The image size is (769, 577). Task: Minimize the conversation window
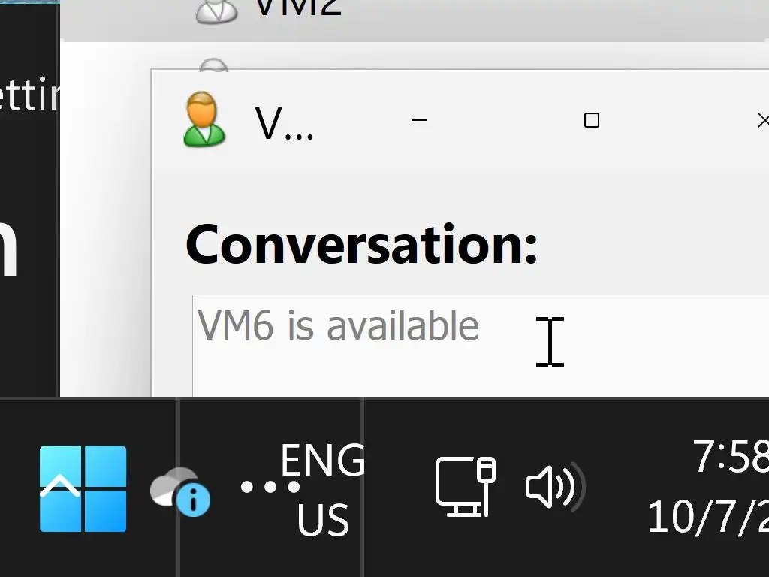(x=419, y=120)
